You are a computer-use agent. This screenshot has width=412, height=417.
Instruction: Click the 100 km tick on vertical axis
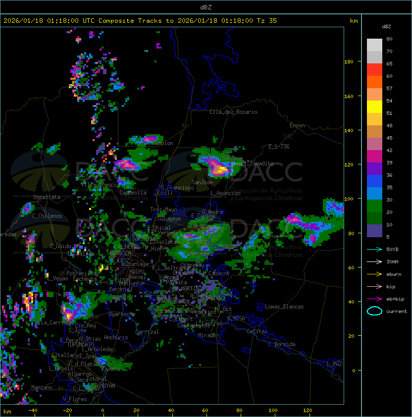coord(349,199)
